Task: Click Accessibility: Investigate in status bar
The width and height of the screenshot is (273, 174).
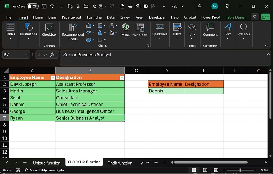Action: click(44, 170)
